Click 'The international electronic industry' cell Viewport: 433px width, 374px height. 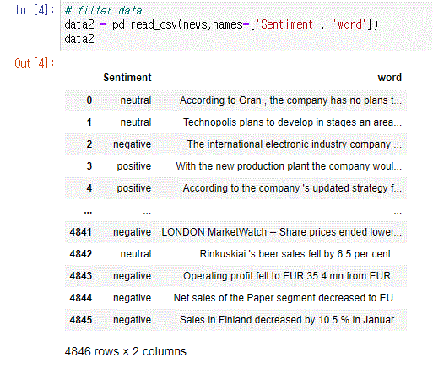[295, 144]
